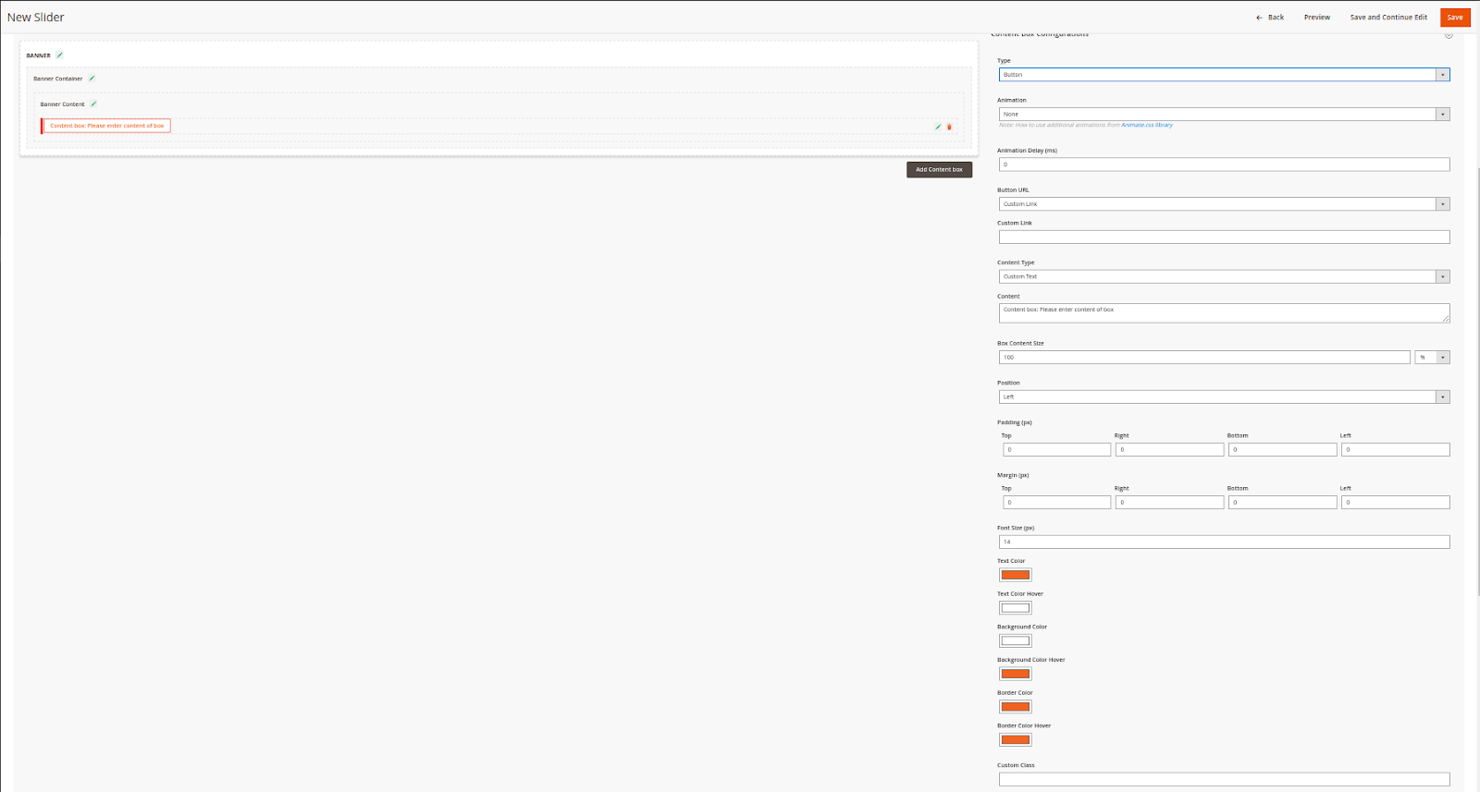Open the Animate.css library link
Screen dimensions: 1480x792
[1147, 125]
